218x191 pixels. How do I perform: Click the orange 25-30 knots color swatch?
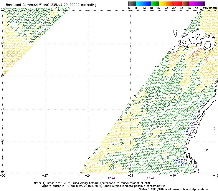[170, 4]
